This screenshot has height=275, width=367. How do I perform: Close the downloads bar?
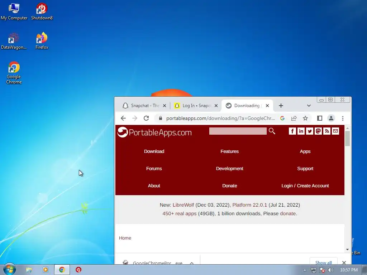(344, 262)
